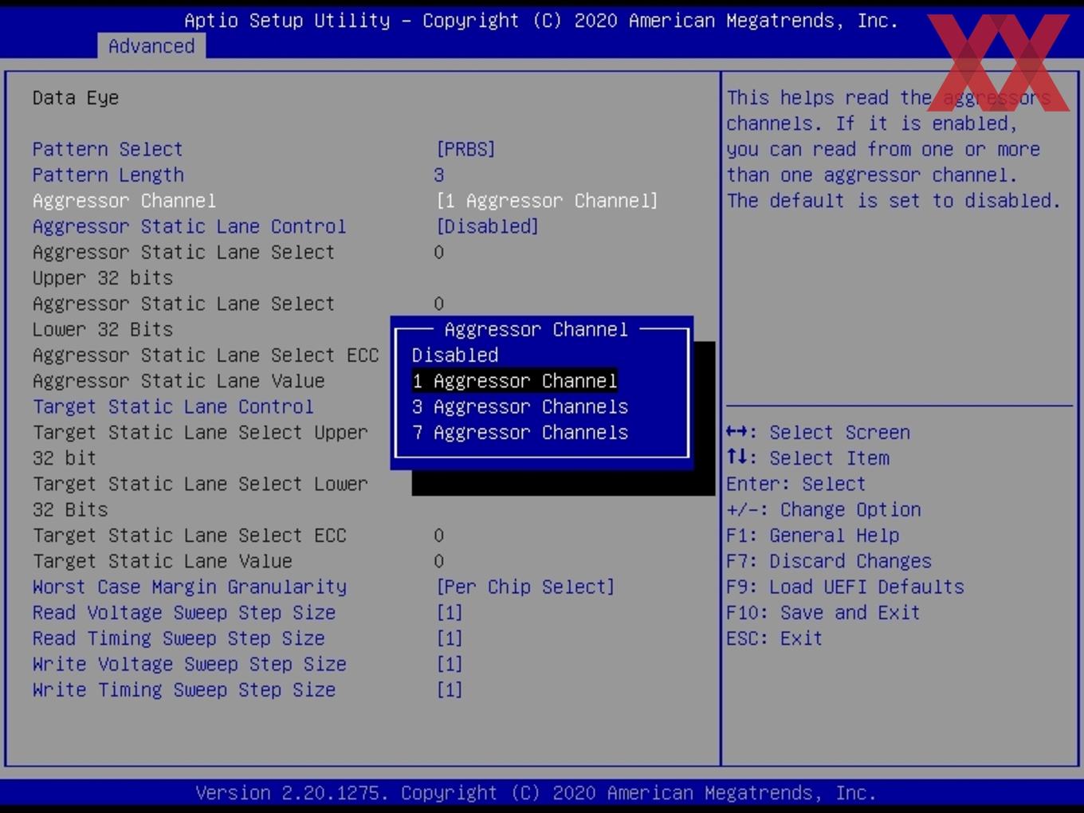This screenshot has width=1084, height=813.
Task: Click the Select Item arrows hint
Action: pyautogui.click(x=807, y=458)
